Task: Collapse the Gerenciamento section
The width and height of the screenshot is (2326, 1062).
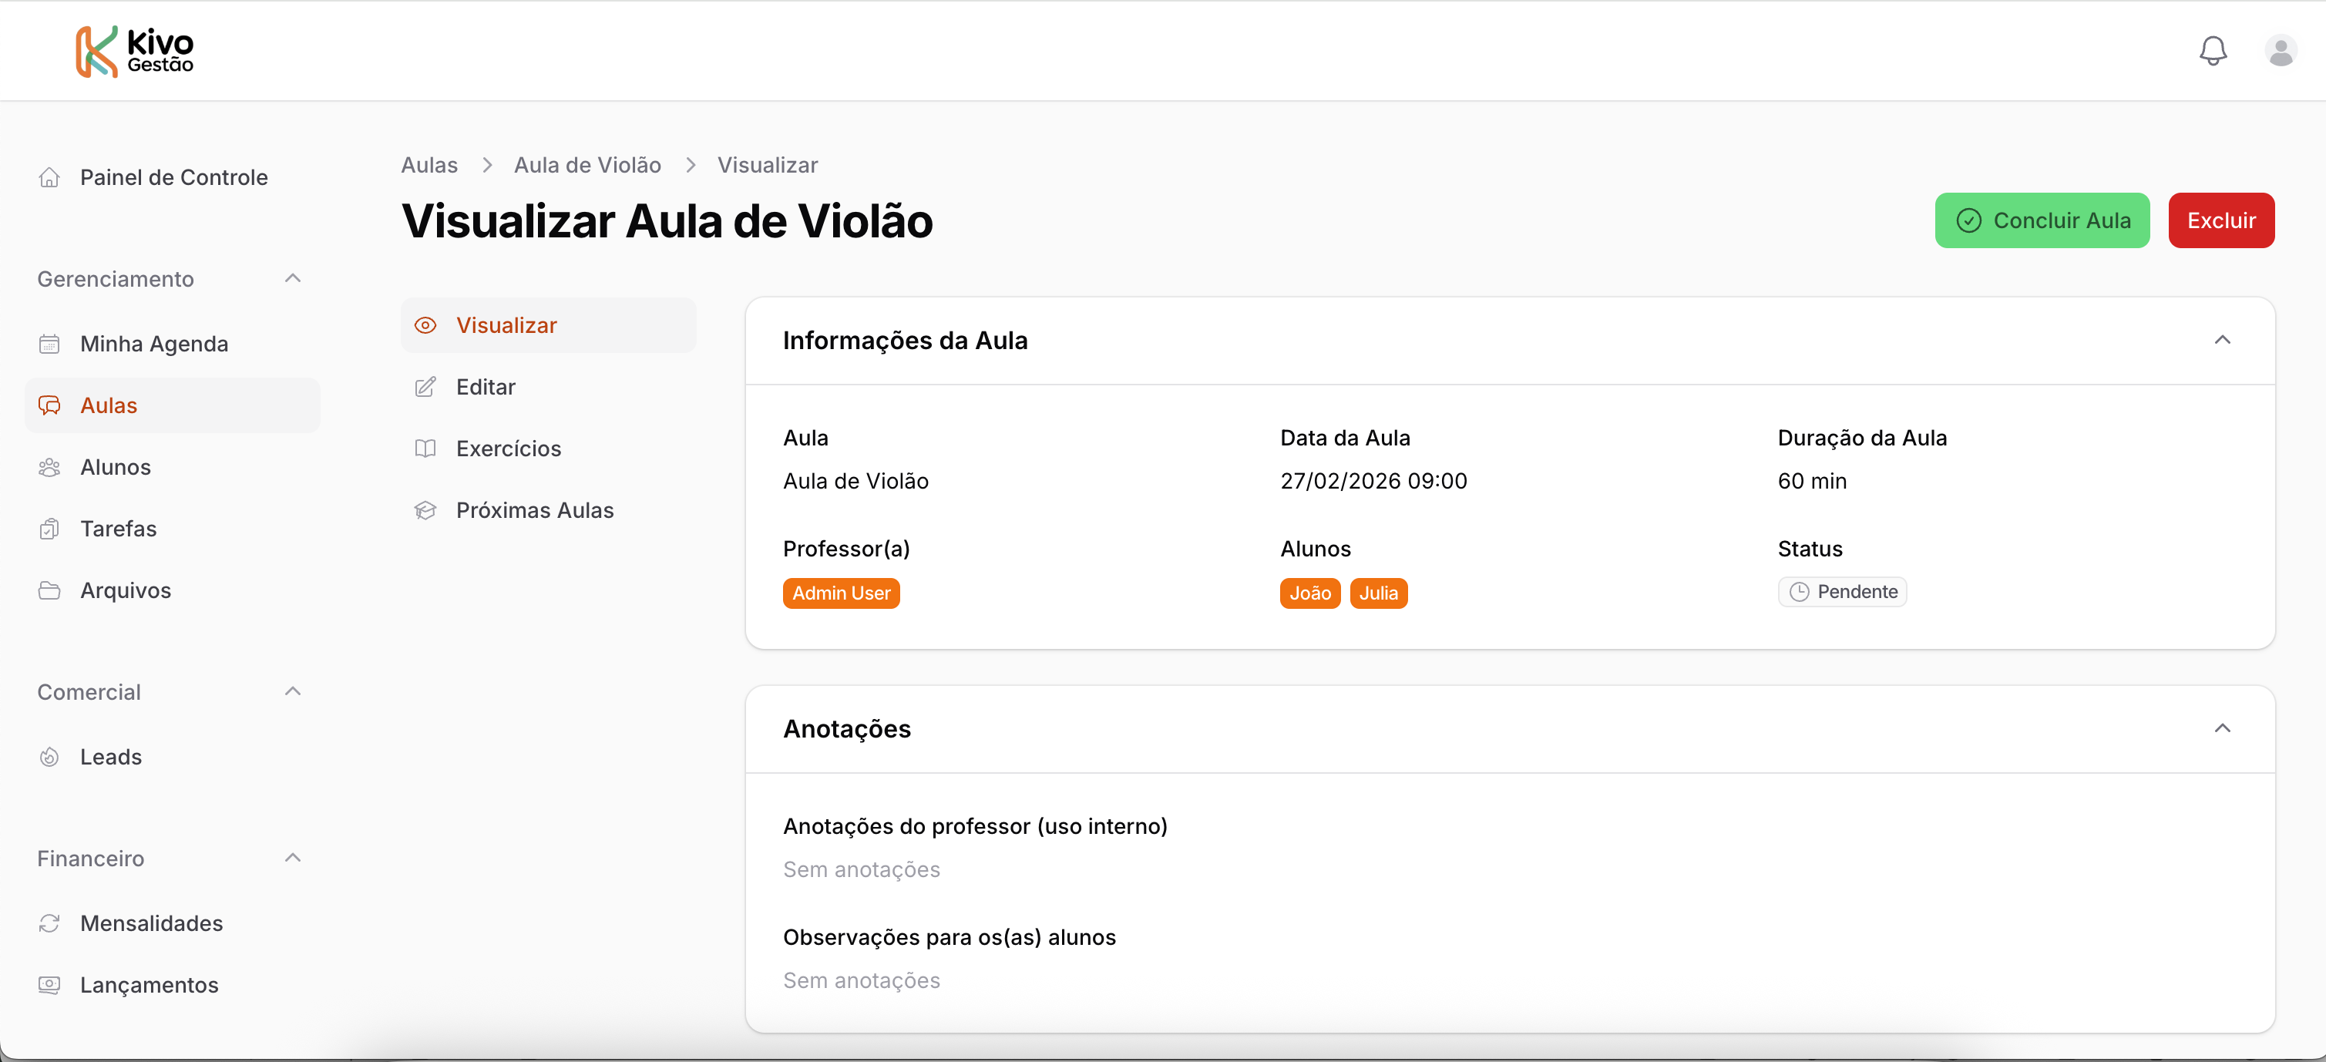Action: [x=293, y=278]
